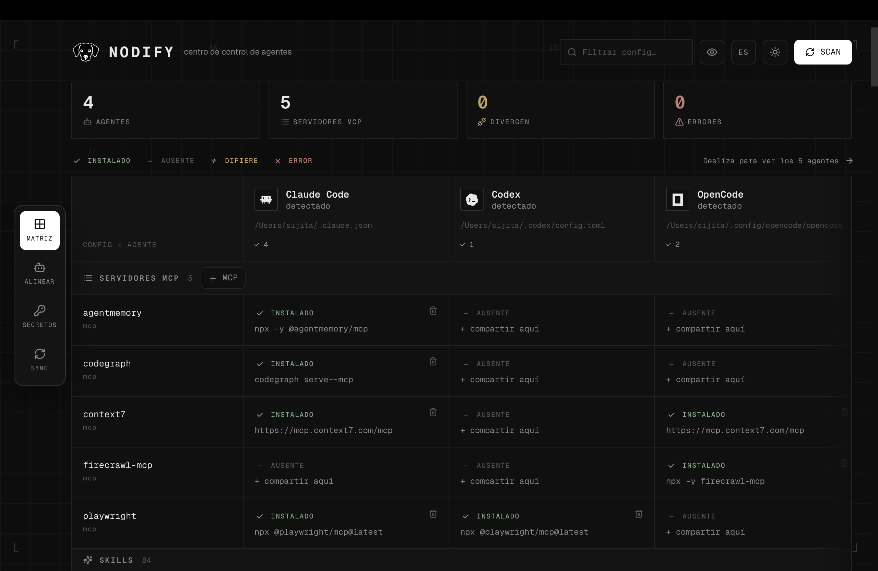Share codegraph to Codex
Viewport: 878px width, 571px height.
(x=499, y=380)
